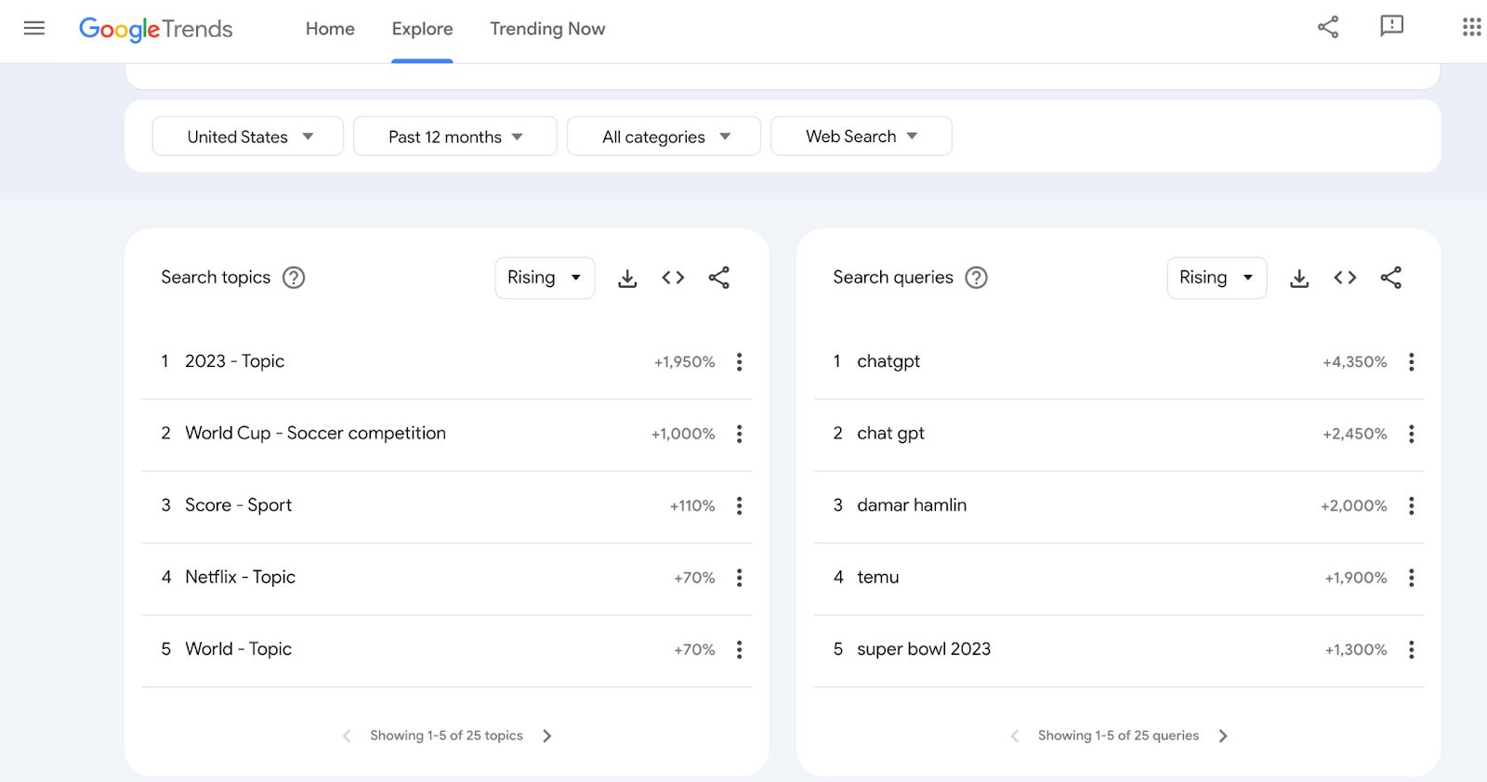
Task: Go to the Home tab
Action: (330, 29)
